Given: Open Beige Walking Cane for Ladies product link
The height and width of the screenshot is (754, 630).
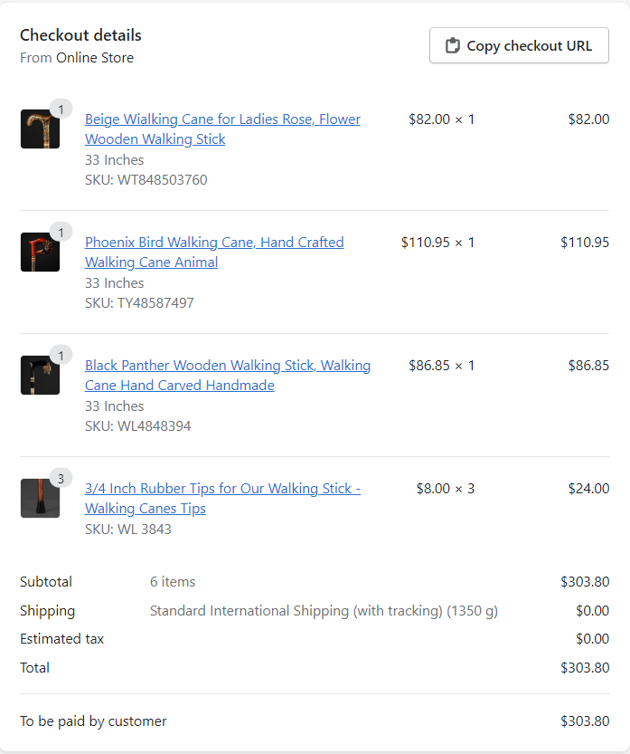Looking at the screenshot, I should 222,119.
